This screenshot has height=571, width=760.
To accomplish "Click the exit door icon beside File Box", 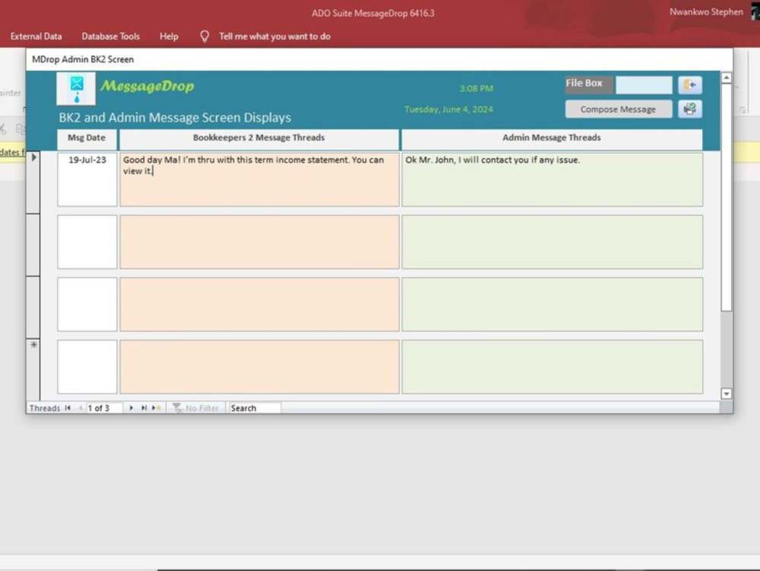I will click(690, 85).
